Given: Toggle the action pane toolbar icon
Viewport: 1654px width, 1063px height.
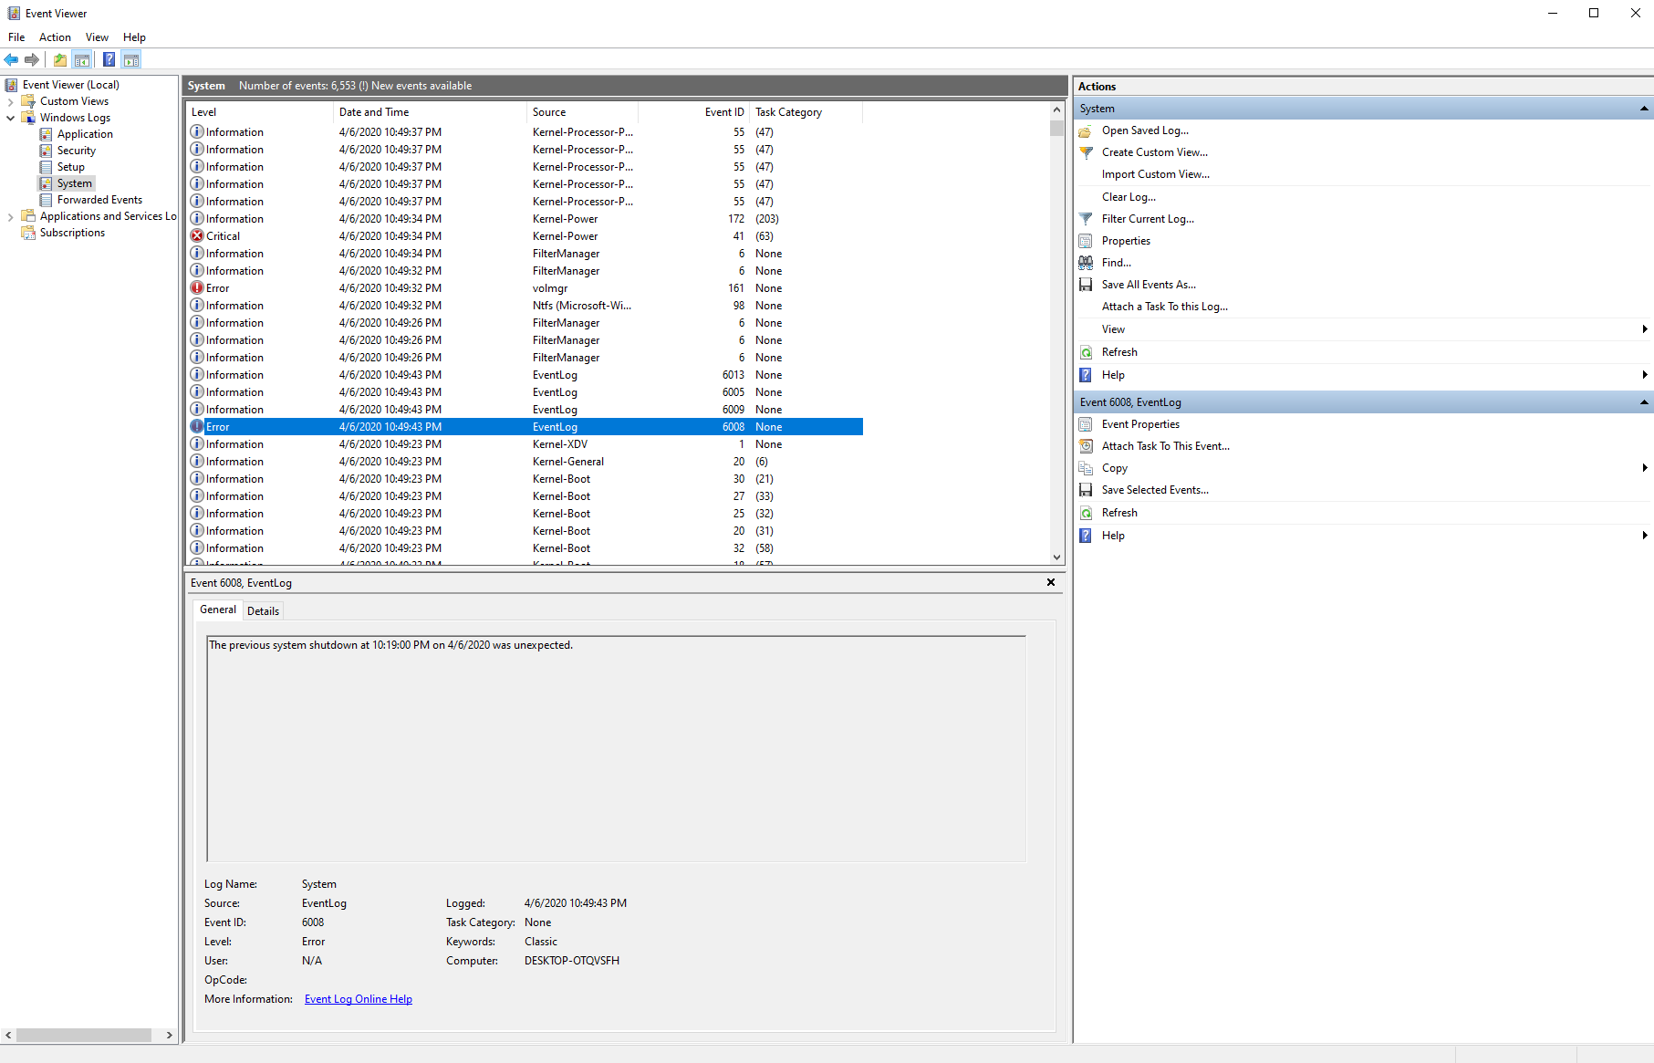Looking at the screenshot, I should pos(131,60).
